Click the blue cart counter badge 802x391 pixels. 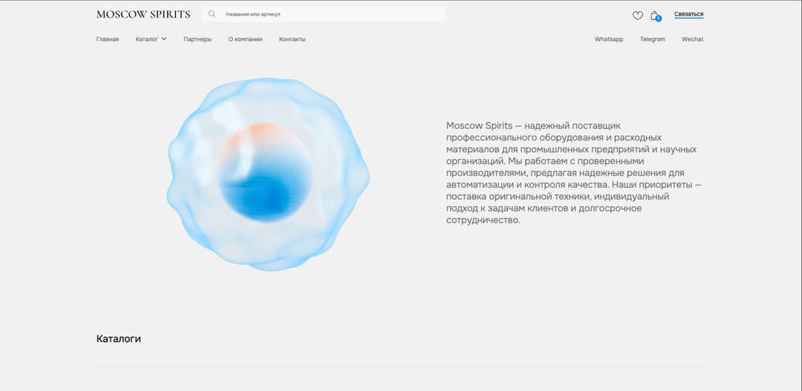659,19
